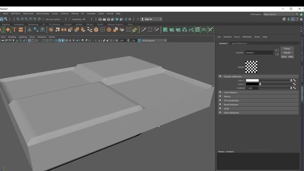Click the Modeling Toolkit toggle icon at top right
Image resolution: width=304 pixels, height=171 pixels.
click(x=284, y=19)
